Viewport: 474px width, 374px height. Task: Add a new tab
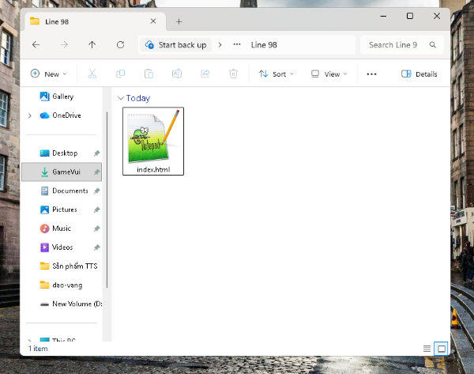click(179, 21)
